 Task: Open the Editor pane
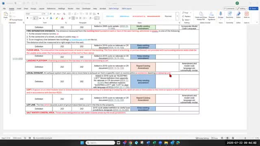point(238,15)
